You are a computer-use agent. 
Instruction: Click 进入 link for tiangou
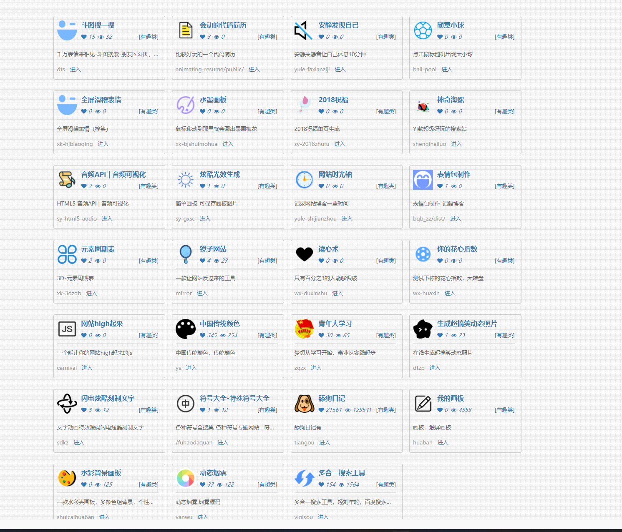[324, 442]
